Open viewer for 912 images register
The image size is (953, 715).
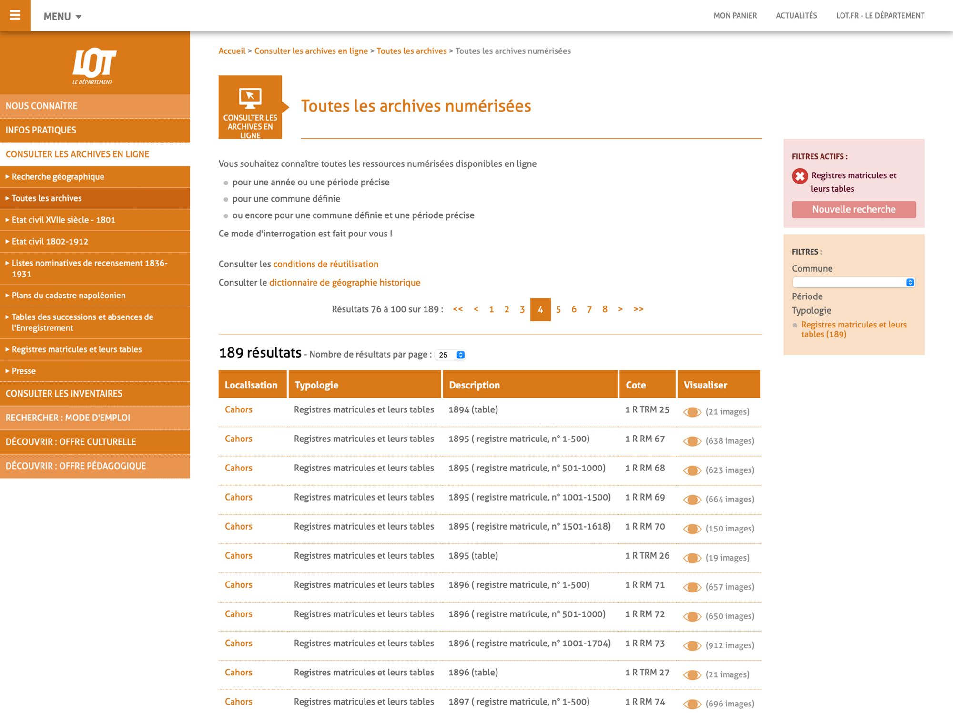(x=692, y=646)
